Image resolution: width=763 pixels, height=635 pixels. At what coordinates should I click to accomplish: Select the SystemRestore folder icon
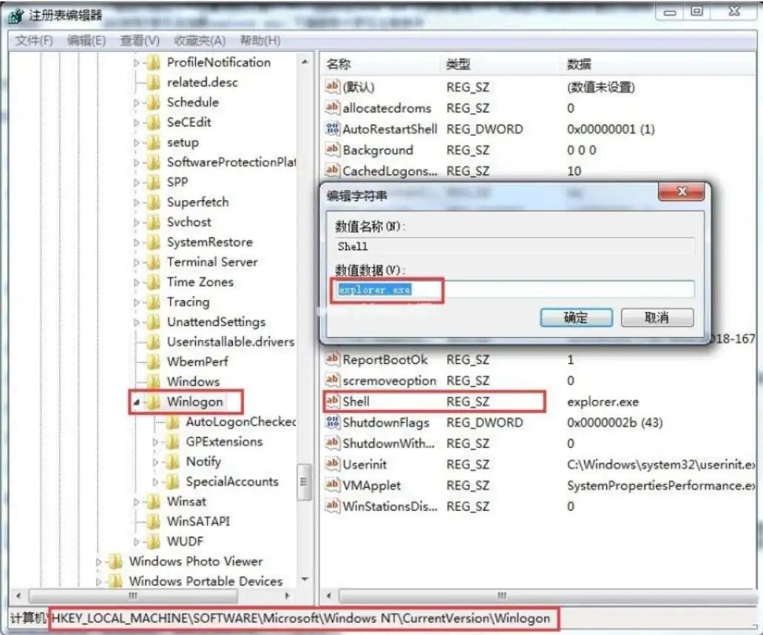pyautogui.click(x=154, y=242)
